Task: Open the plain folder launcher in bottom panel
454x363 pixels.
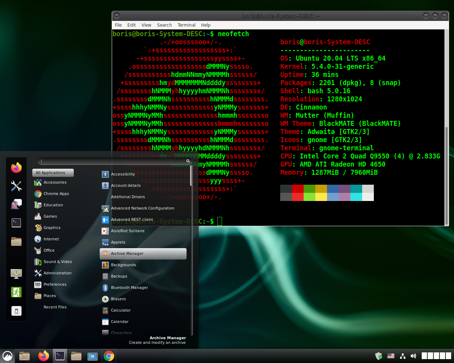Action: (x=76, y=356)
